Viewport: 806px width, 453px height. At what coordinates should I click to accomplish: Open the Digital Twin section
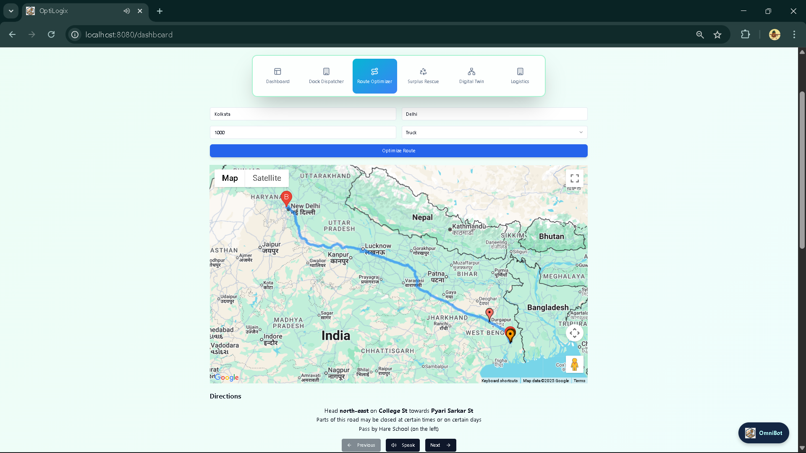[471, 76]
